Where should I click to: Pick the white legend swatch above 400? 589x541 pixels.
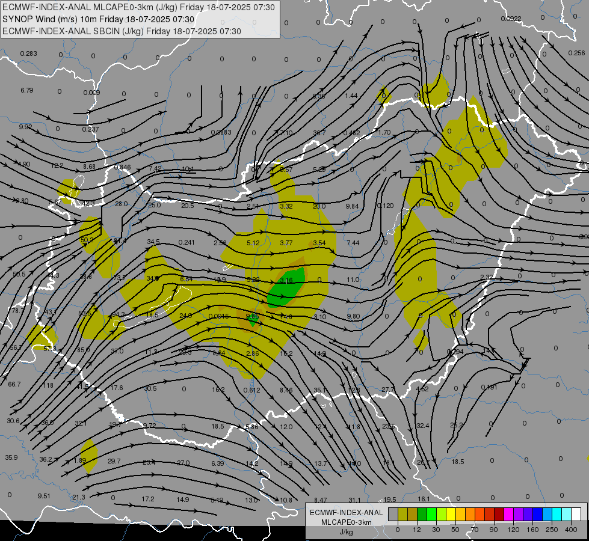coord(576,514)
